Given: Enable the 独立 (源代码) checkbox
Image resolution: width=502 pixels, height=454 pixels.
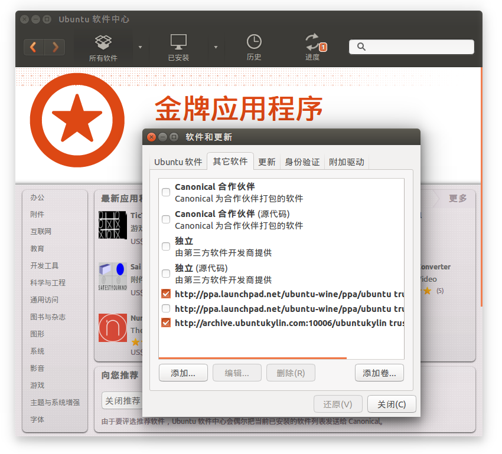Looking at the screenshot, I should [166, 274].
